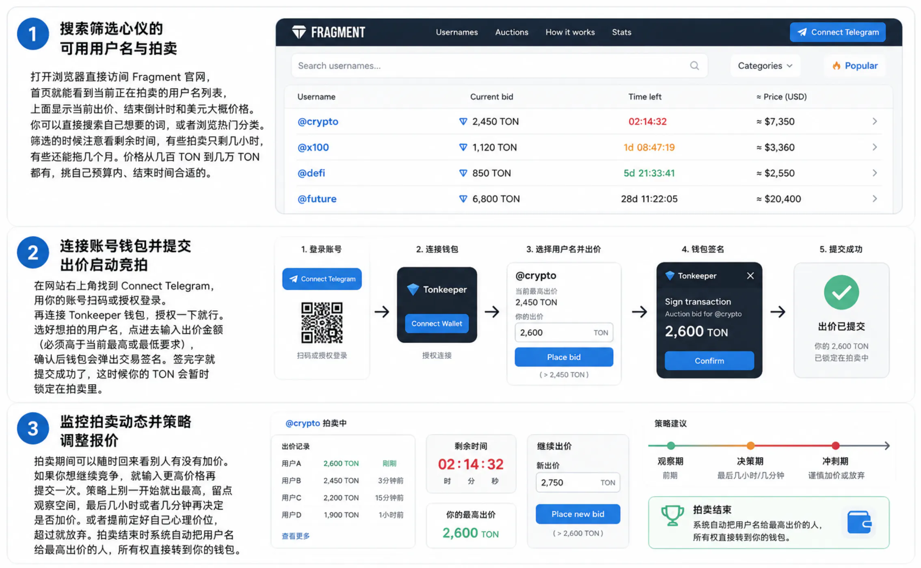Click the Tonkeeper diamond logo in wallet card
Image resolution: width=921 pixels, height=568 pixels.
click(413, 289)
